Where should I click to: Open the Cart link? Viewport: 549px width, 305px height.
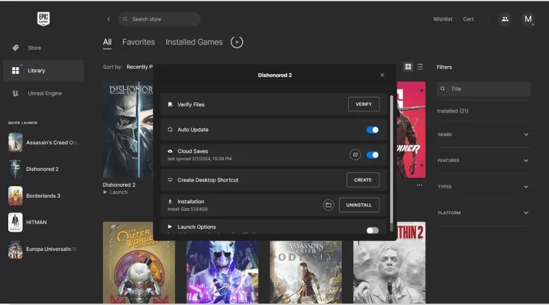click(x=468, y=19)
